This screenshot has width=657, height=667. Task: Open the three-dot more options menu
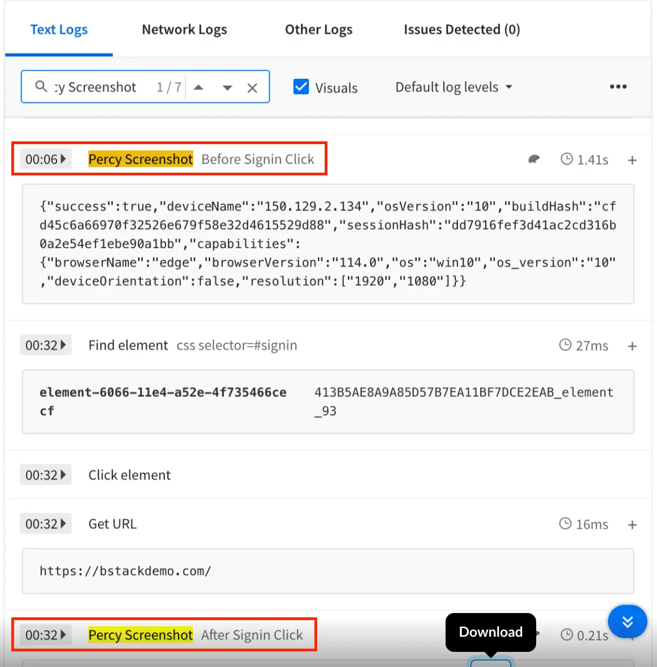click(x=618, y=87)
